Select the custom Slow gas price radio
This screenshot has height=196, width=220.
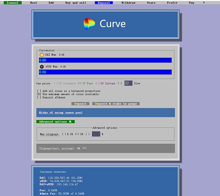point(120,83)
